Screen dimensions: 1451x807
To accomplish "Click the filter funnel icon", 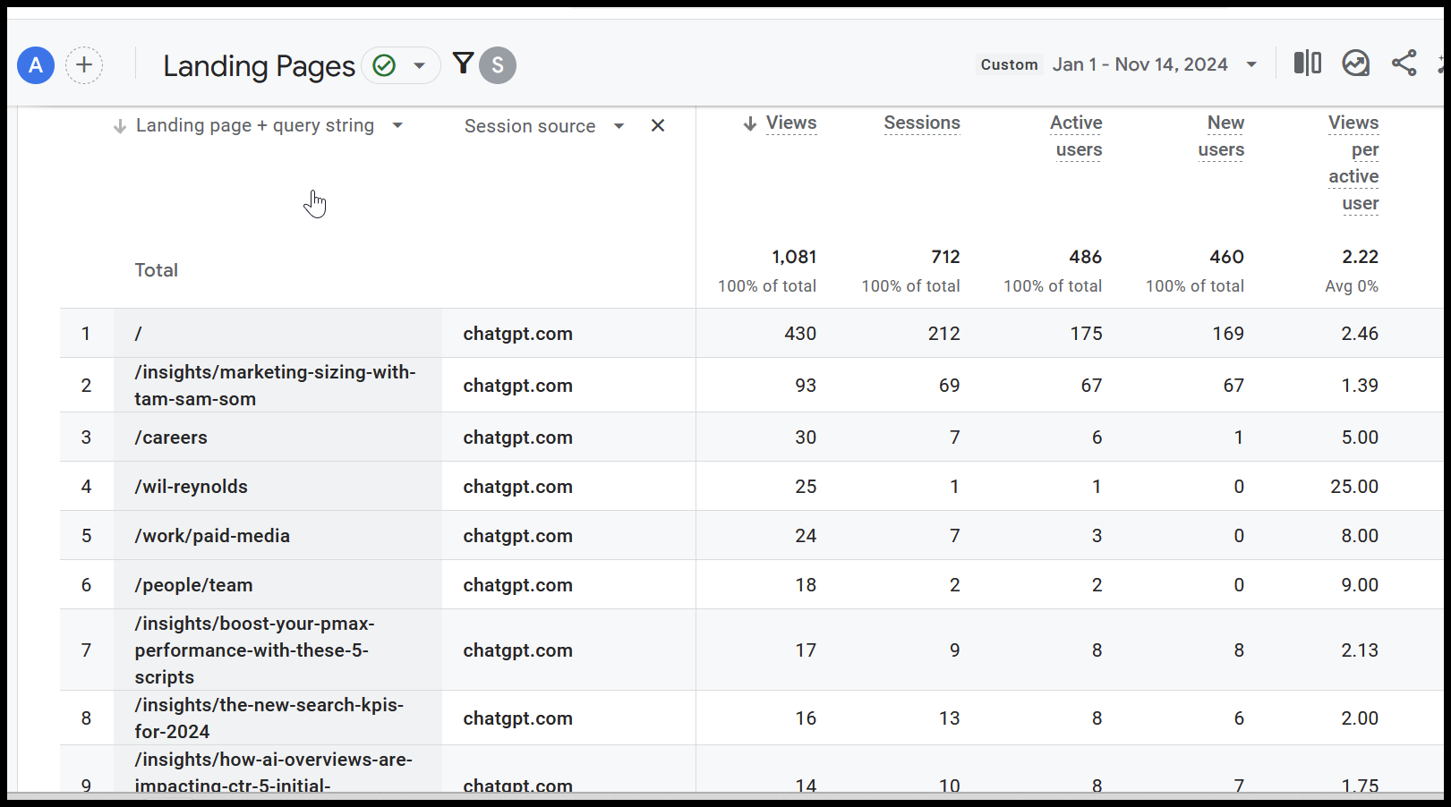I will 463,64.
